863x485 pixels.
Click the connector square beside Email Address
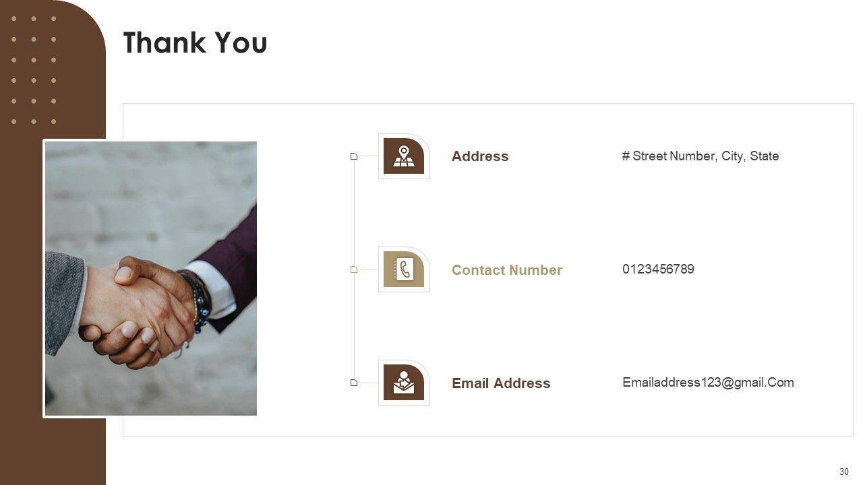[354, 383]
